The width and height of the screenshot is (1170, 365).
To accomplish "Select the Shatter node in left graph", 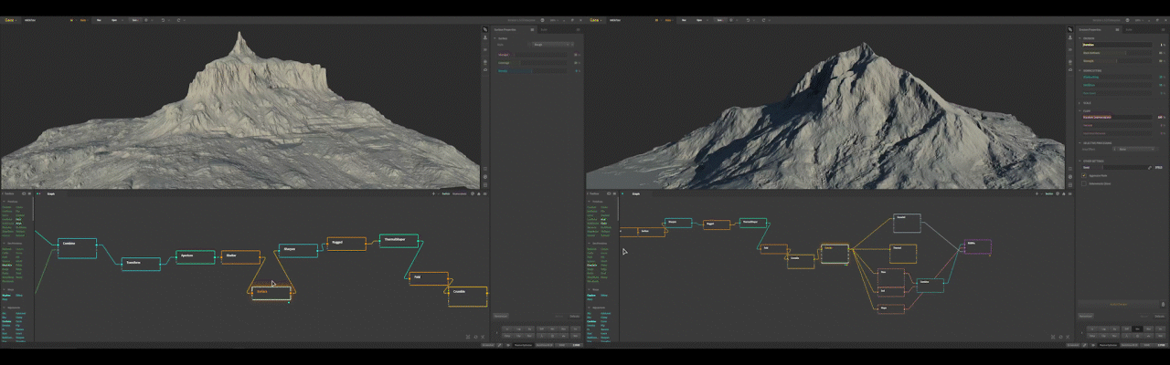I will click(x=240, y=257).
